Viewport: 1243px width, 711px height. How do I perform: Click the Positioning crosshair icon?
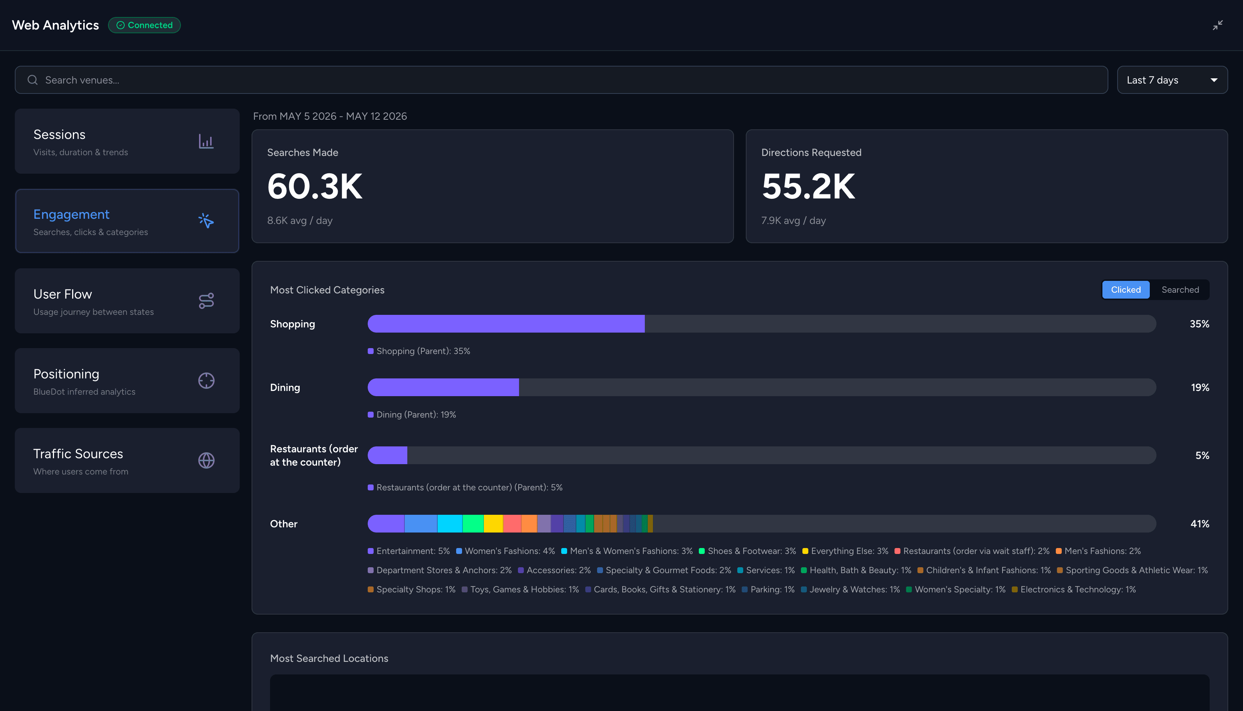tap(206, 380)
